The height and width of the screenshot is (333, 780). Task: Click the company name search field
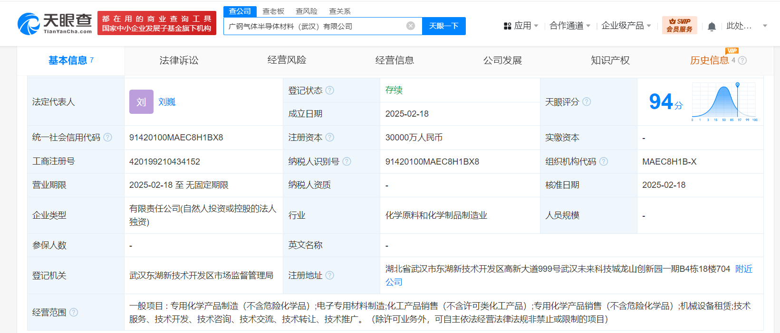point(314,26)
